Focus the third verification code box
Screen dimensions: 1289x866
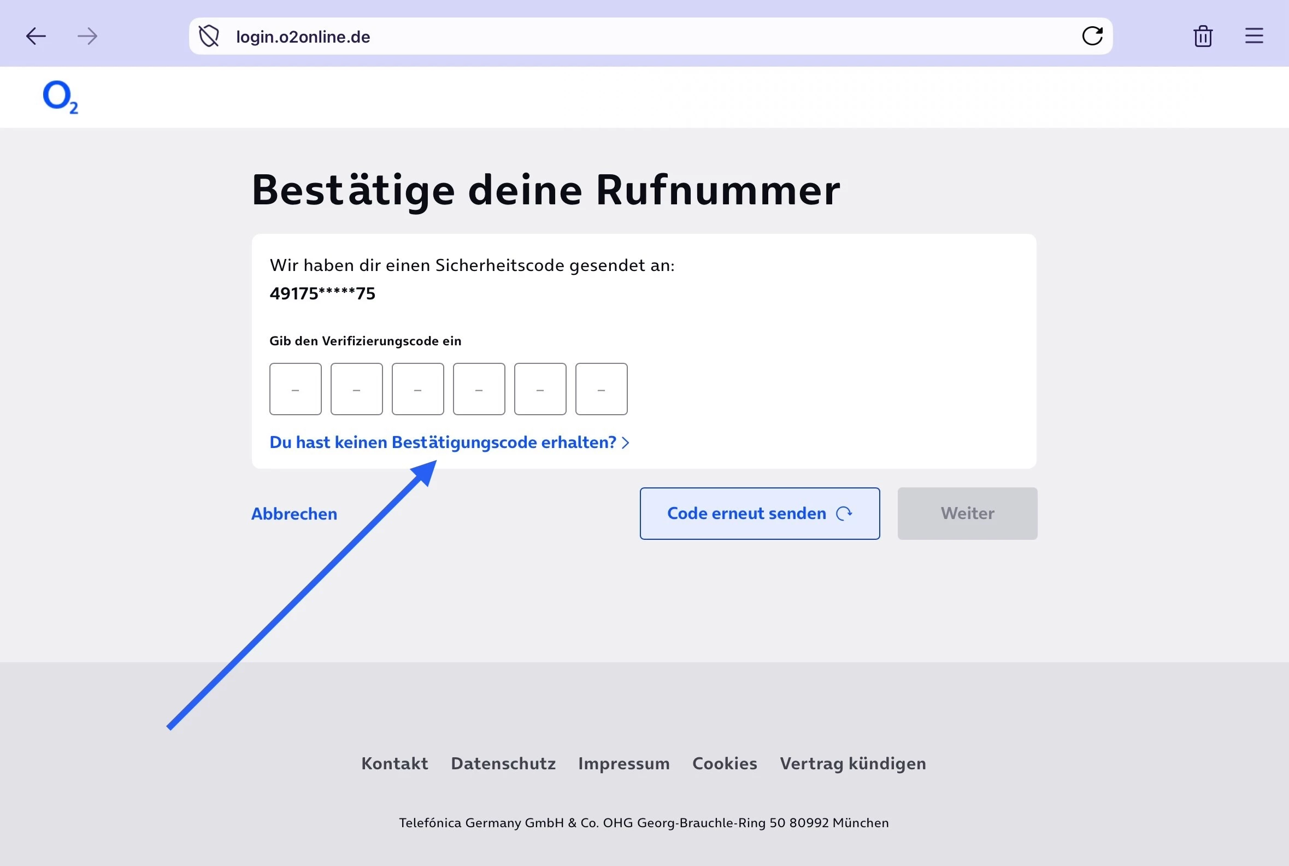[417, 389]
